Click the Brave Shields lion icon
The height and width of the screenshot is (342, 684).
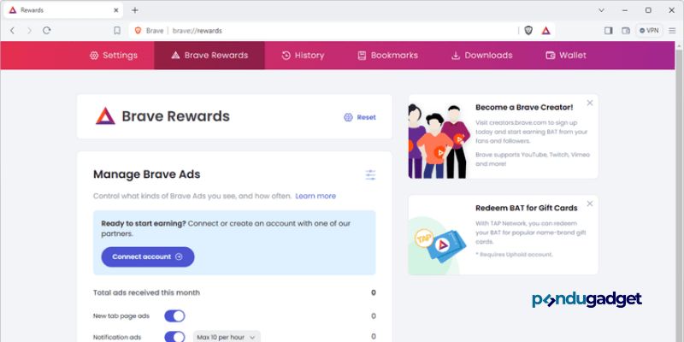[528, 31]
